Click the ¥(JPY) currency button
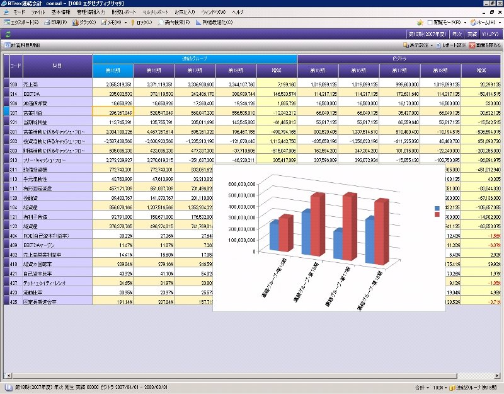 click(x=490, y=34)
